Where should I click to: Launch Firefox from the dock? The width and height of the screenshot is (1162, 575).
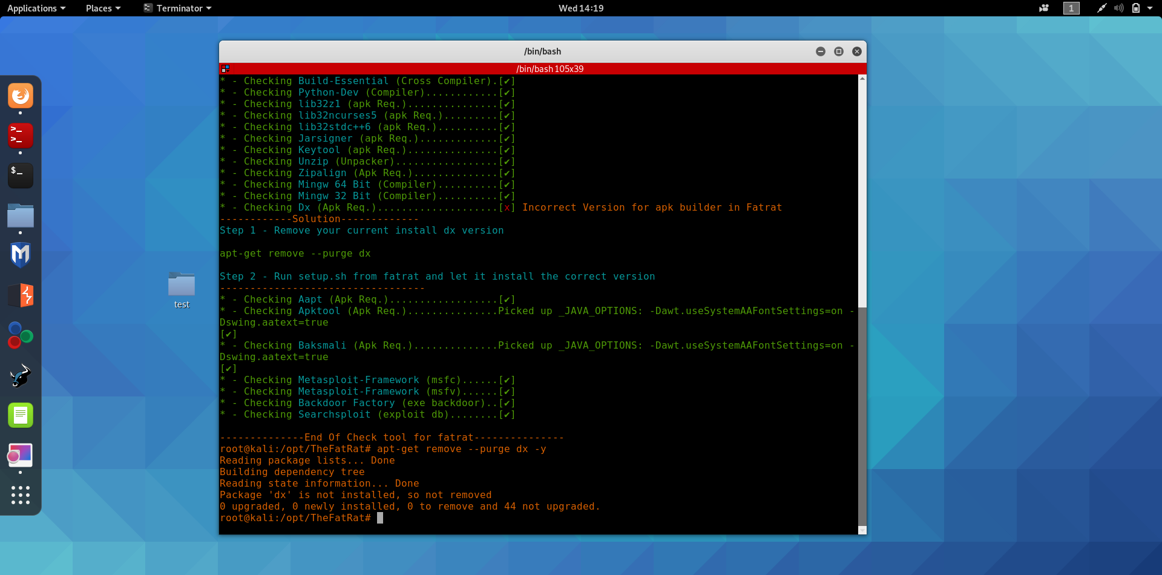20,96
